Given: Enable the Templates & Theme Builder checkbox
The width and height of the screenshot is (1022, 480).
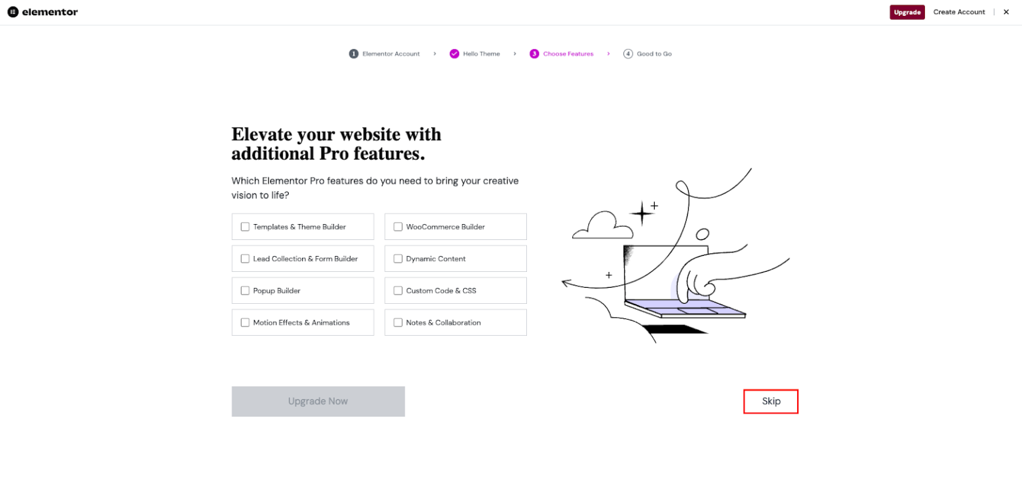Looking at the screenshot, I should click(x=245, y=226).
